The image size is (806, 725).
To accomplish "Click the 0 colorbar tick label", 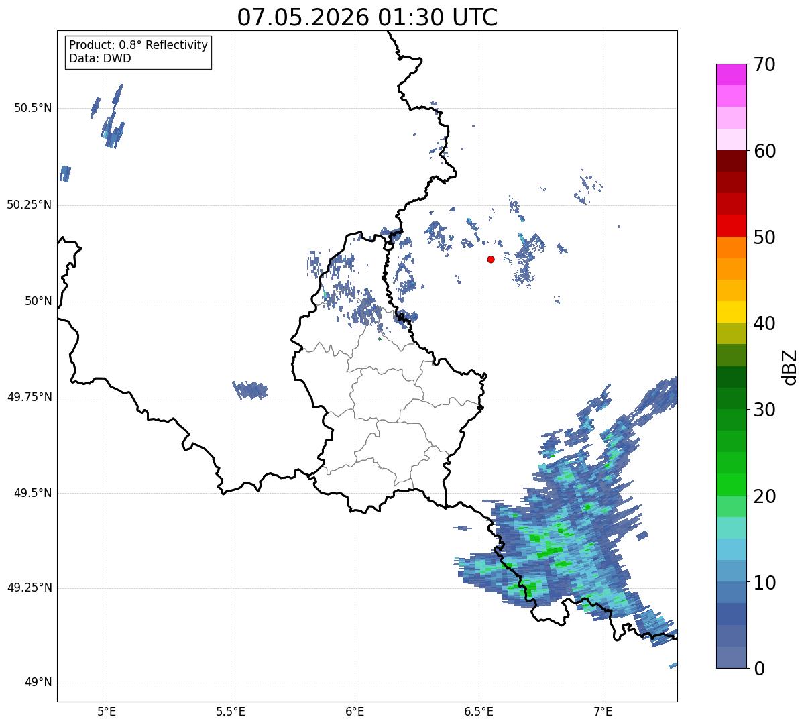I will click(758, 669).
